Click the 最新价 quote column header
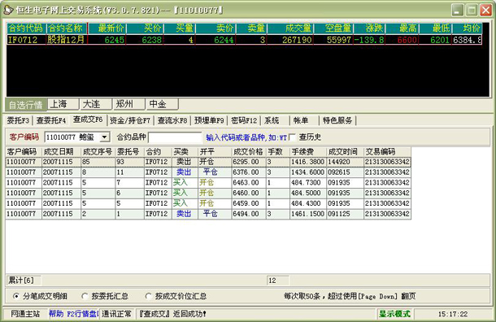This screenshot has height=322, width=496. (107, 28)
